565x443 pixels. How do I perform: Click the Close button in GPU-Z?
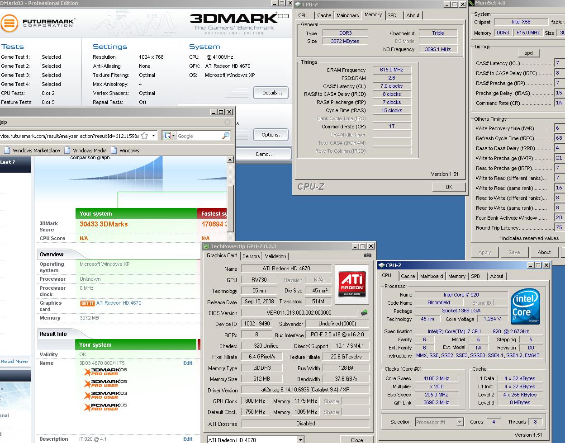pyautogui.click(x=357, y=440)
